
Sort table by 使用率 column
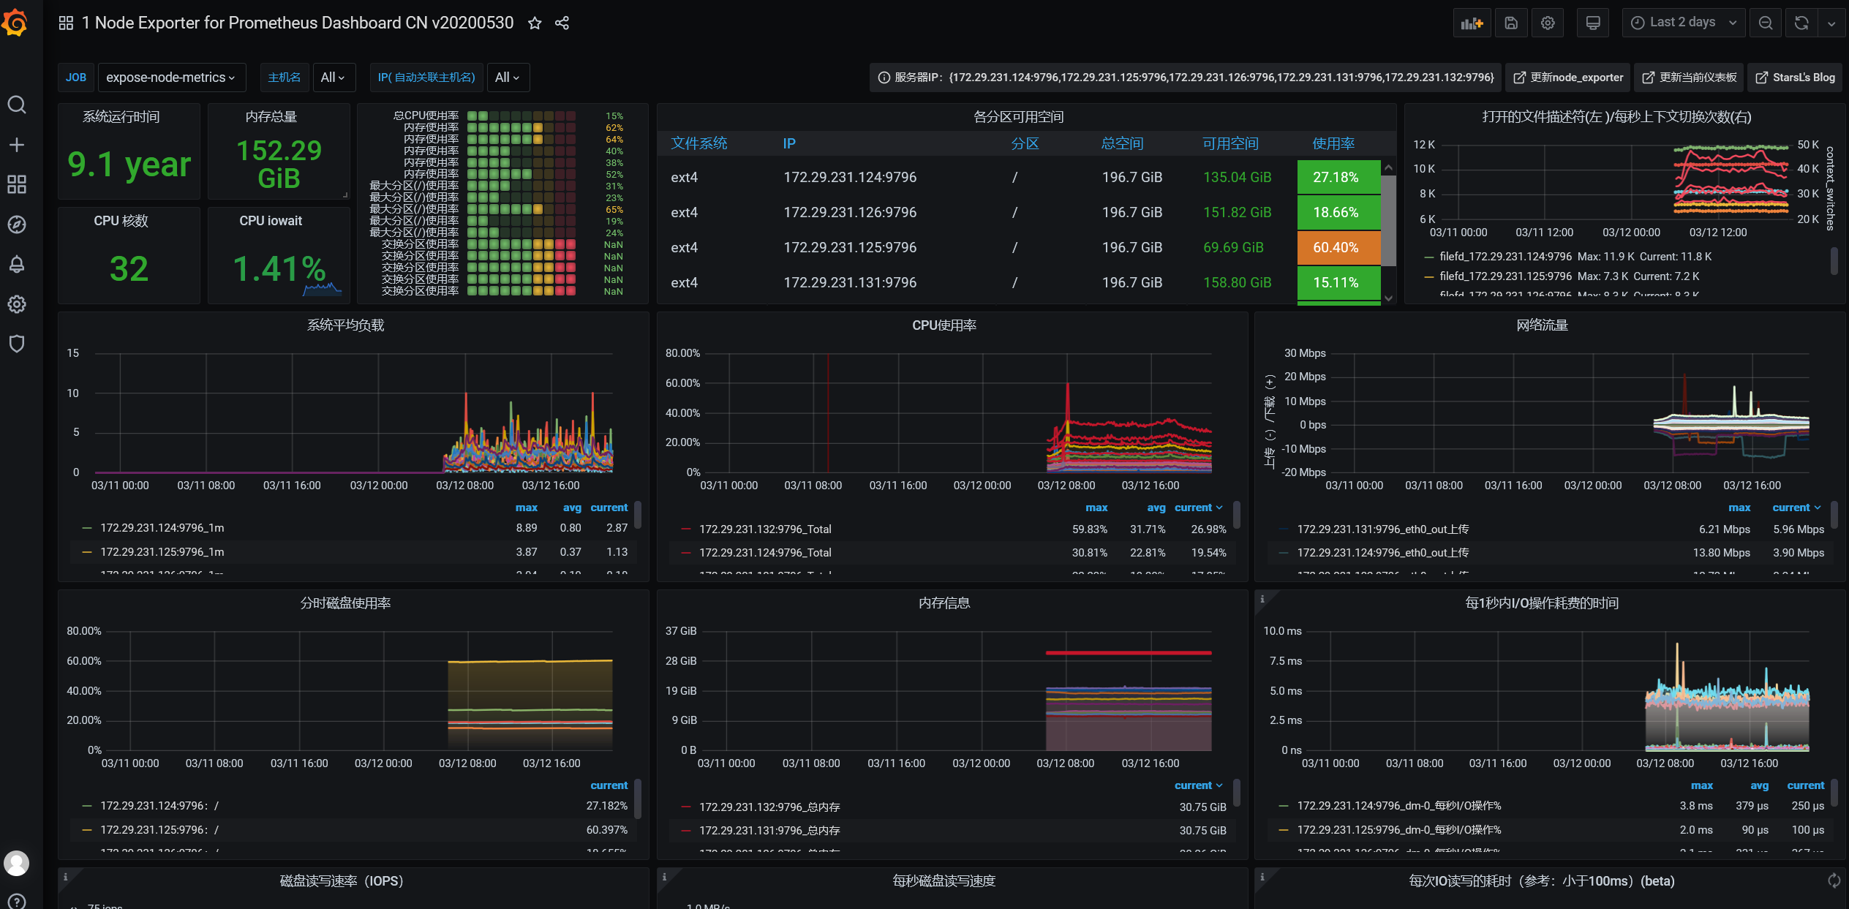[x=1333, y=144]
